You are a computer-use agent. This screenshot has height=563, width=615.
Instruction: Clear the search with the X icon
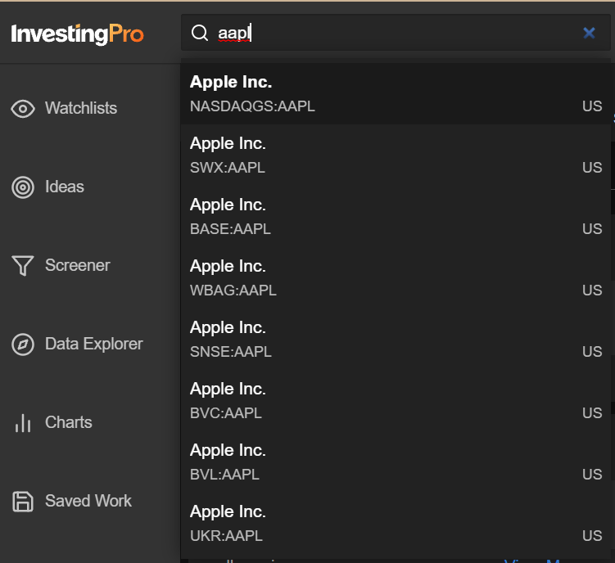[x=589, y=33]
